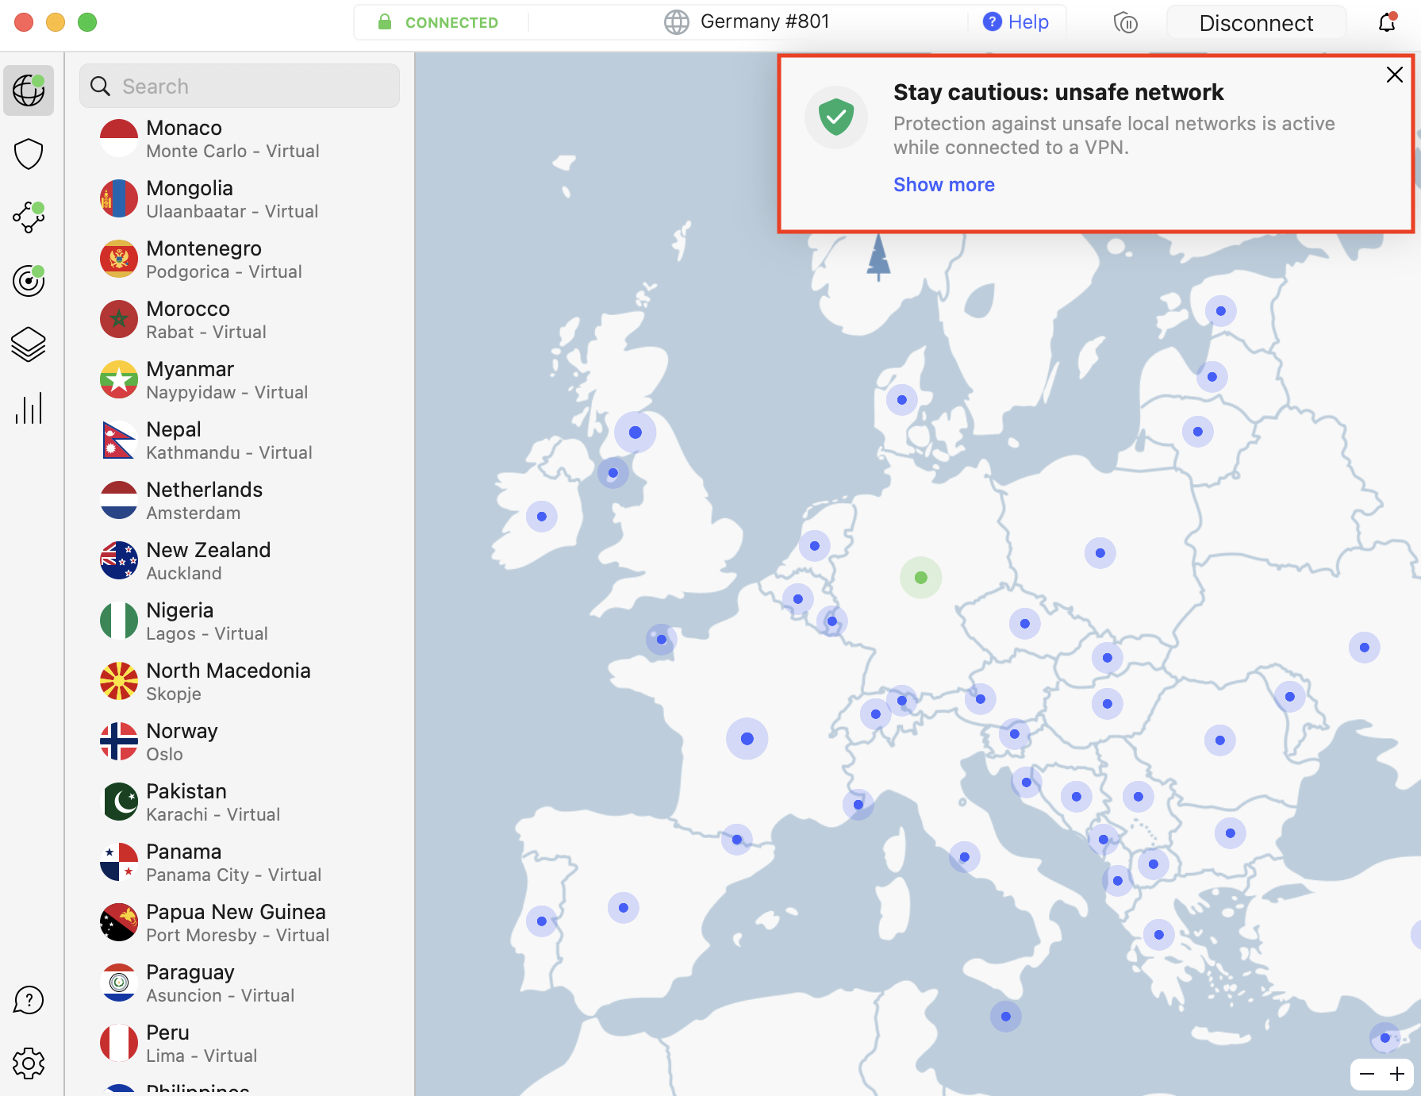
Task: Click the Search countries field
Action: tap(240, 86)
